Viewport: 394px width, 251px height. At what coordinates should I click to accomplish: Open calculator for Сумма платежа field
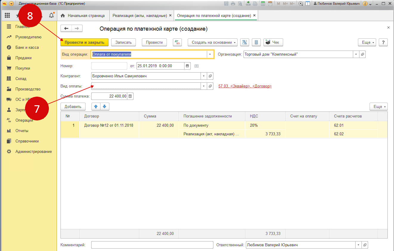(131, 96)
